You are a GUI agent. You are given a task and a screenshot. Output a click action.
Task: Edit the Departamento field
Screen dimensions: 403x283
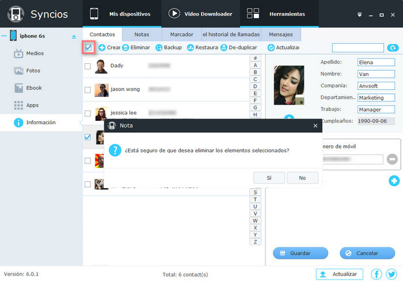click(376, 98)
